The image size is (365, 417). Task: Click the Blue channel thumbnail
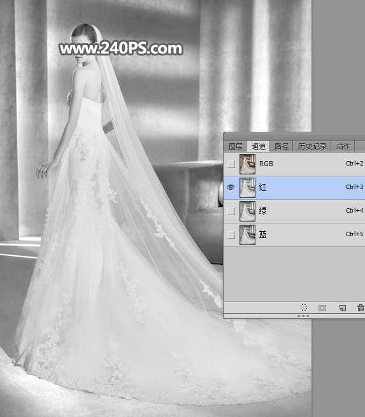point(247,235)
